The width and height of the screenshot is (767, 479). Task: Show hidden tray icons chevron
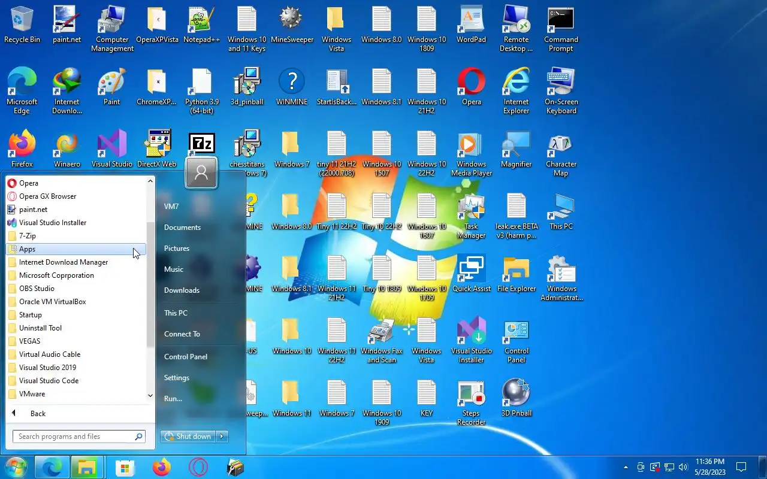(626, 467)
